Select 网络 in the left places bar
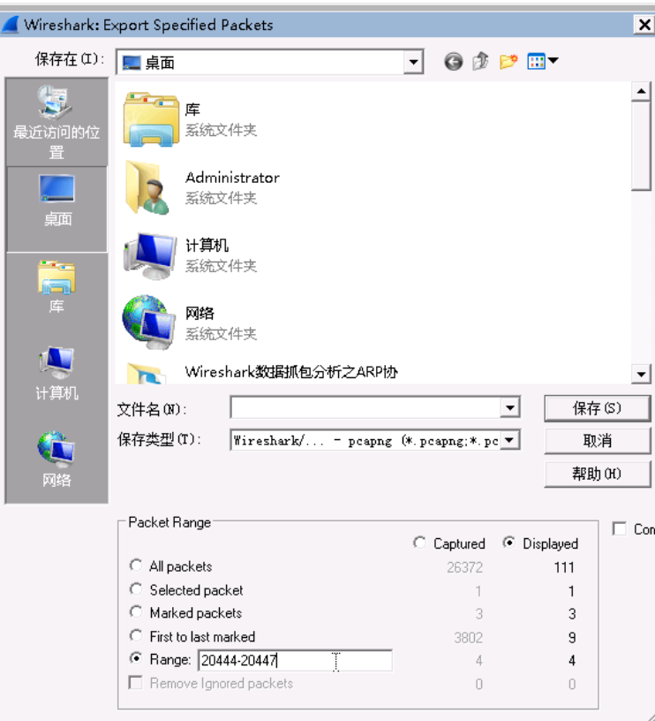Viewport: 655px width, 721px height. pyautogui.click(x=56, y=459)
